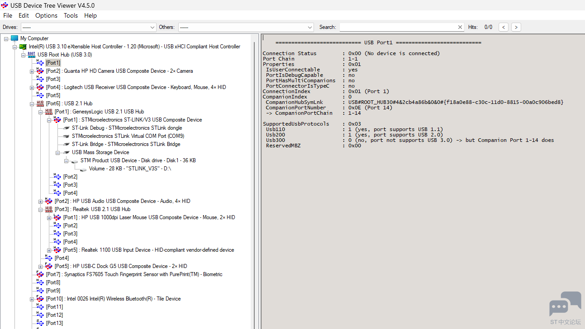The image size is (585, 329).
Task: Collapse the Intel Host Controller node
Action: point(14,47)
